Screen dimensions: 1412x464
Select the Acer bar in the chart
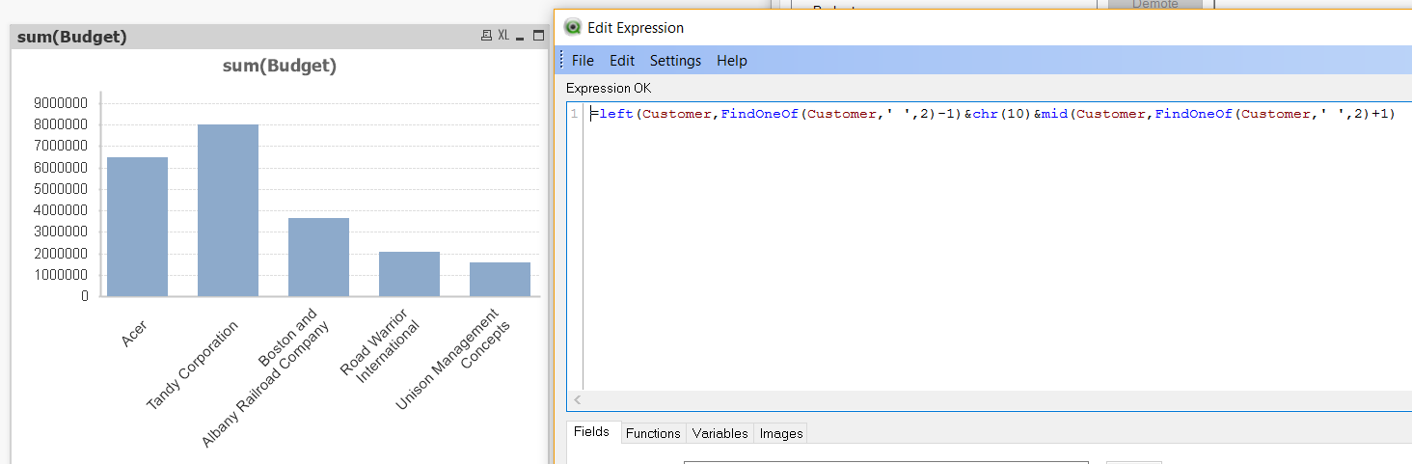137,227
